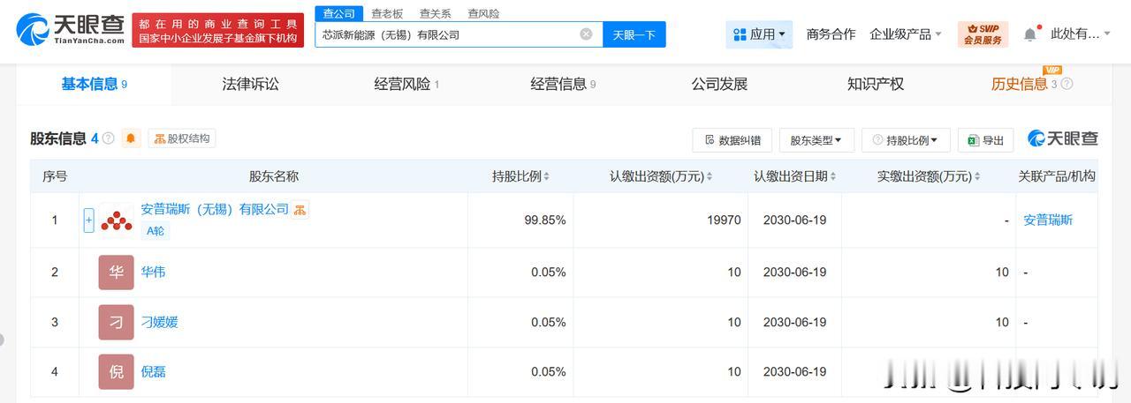Open the 股东类型 filter dropdown
Image resolution: width=1131 pixels, height=403 pixels.
tap(816, 140)
